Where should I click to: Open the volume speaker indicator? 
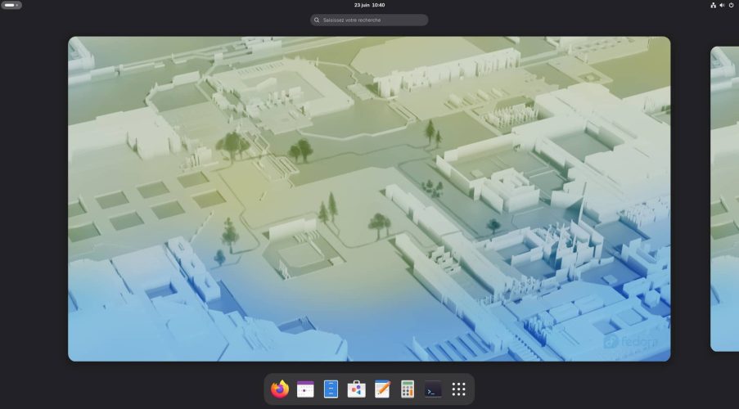pyautogui.click(x=722, y=5)
